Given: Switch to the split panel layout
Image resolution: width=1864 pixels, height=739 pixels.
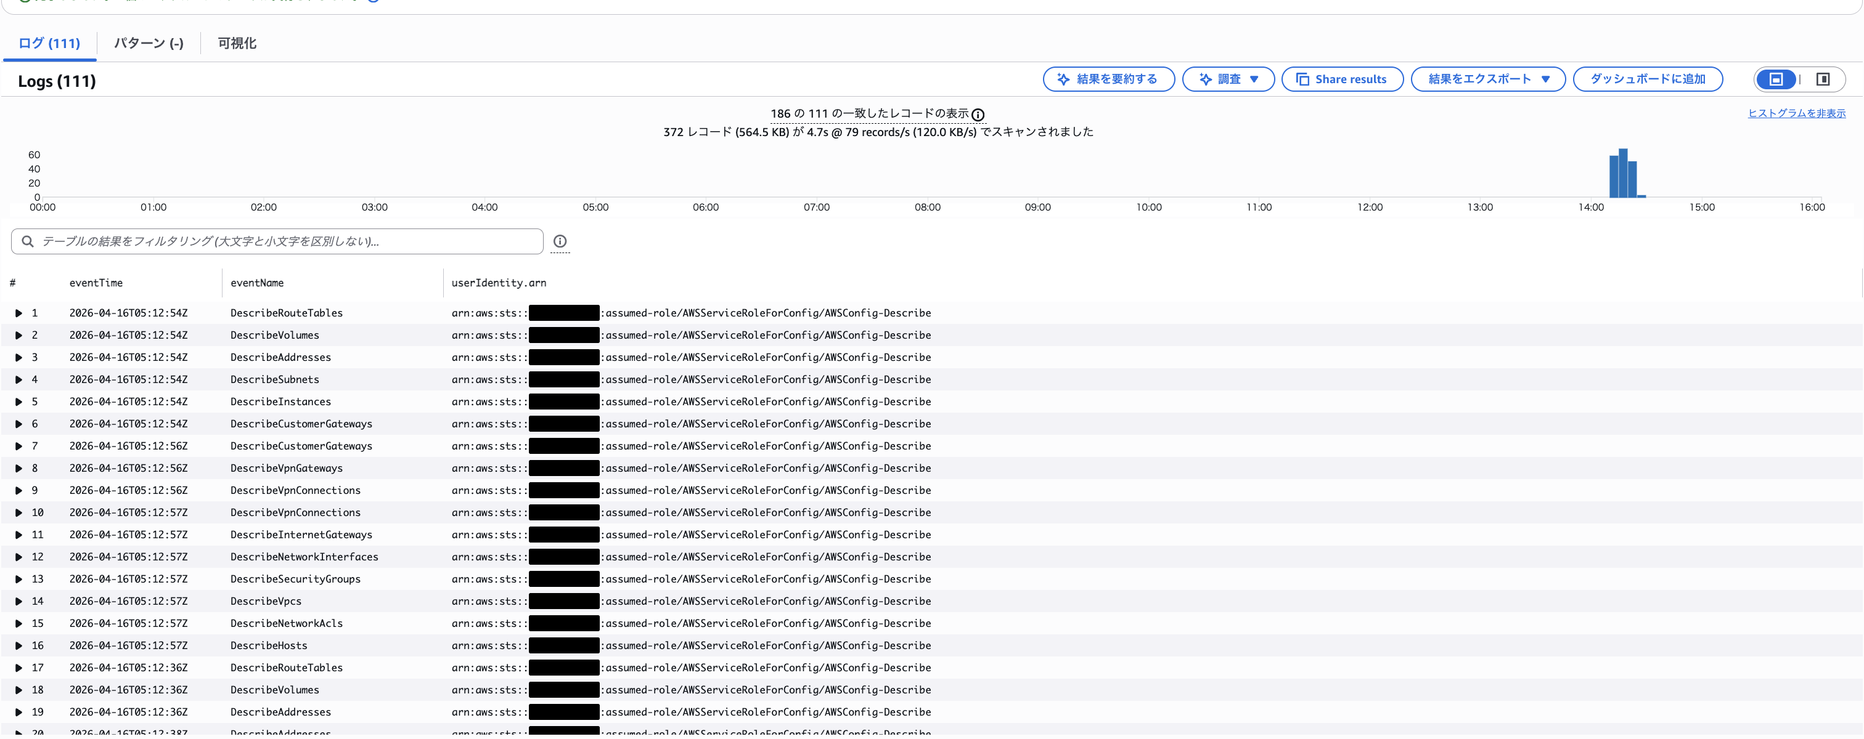Looking at the screenshot, I should coord(1822,79).
